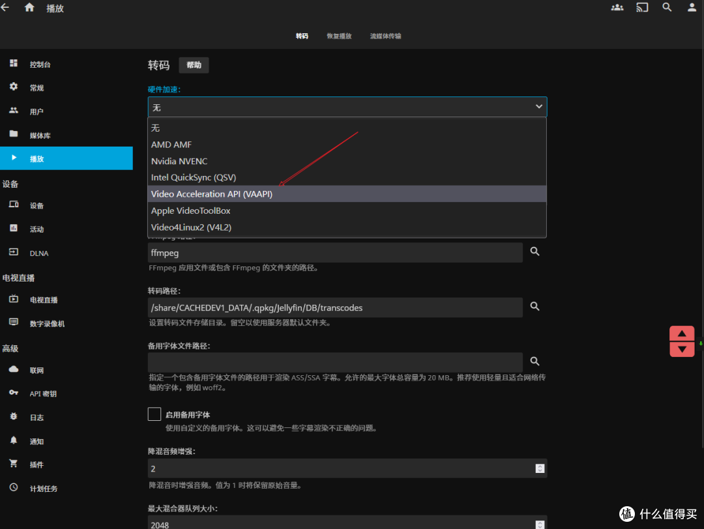
Task: Browse for the 备用字体文件路径 via its search icon
Action: pyautogui.click(x=535, y=361)
